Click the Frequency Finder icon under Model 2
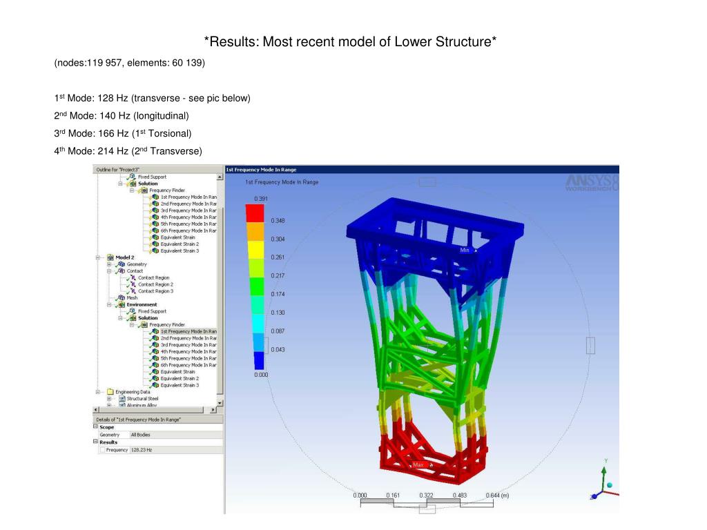707x530 pixels. point(144,324)
